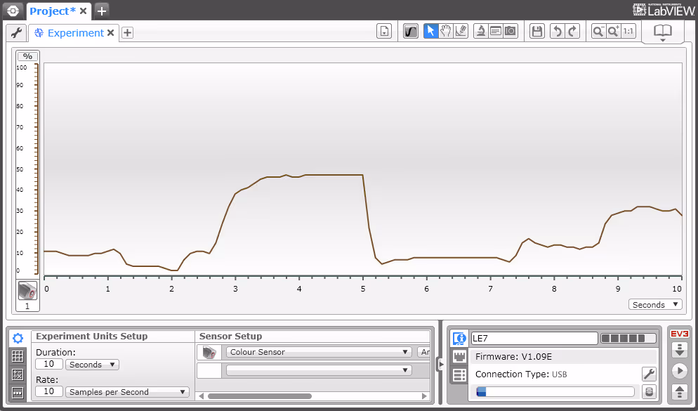The image size is (698, 411).
Task: Click the Sensor Setup horizontal scrollbar thumb
Action: 260,396
